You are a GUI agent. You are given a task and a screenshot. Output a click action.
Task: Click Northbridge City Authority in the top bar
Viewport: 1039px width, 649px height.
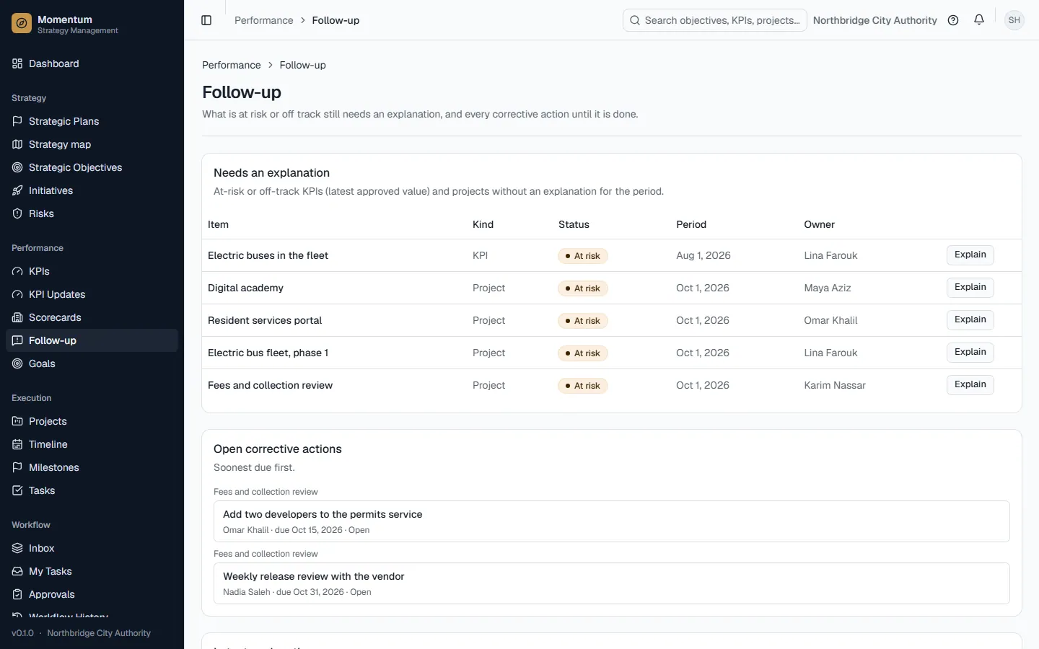(x=875, y=20)
